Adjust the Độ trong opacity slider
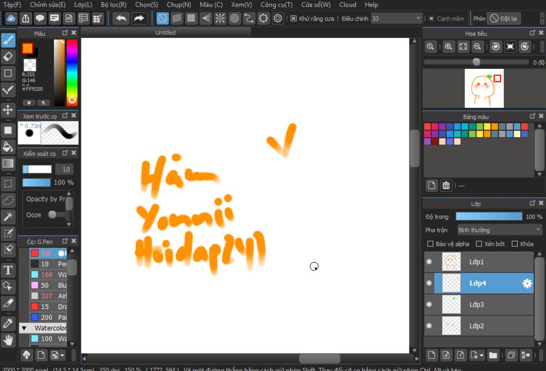Viewport: 546px width, 371px height. click(489, 216)
